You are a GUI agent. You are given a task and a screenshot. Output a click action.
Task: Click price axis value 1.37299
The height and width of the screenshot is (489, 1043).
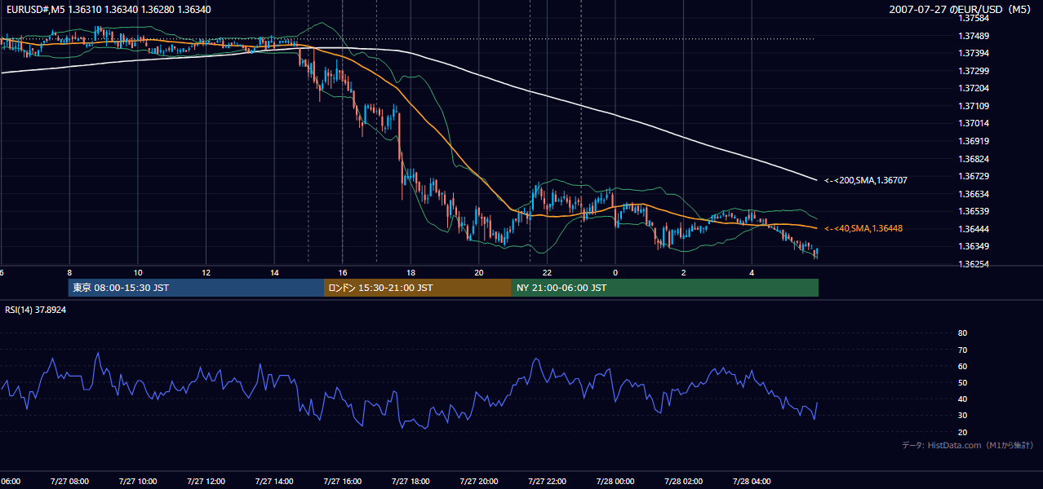tap(974, 71)
